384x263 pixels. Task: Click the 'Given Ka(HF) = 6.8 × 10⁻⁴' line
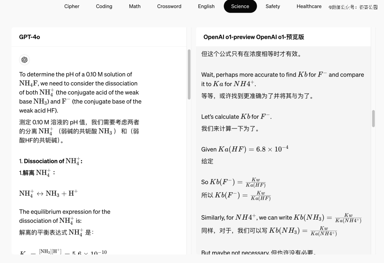click(x=245, y=149)
